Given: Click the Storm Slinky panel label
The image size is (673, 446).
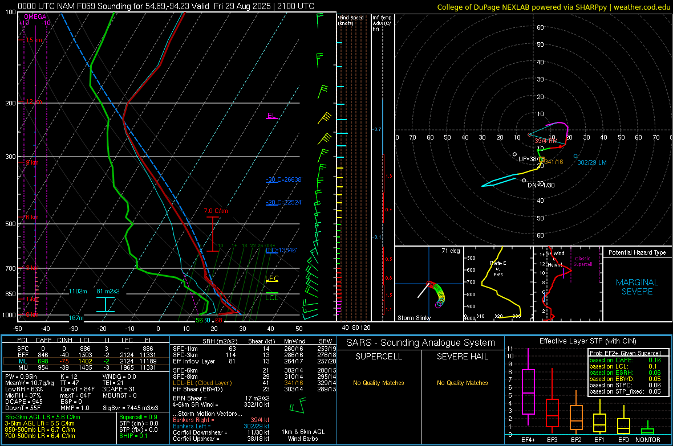Looking at the screenshot, I should click(x=414, y=318).
